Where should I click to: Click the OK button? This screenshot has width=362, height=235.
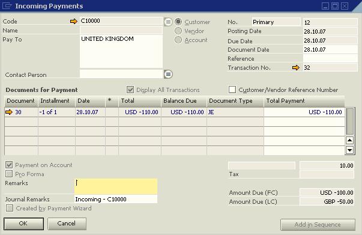click(x=23, y=224)
